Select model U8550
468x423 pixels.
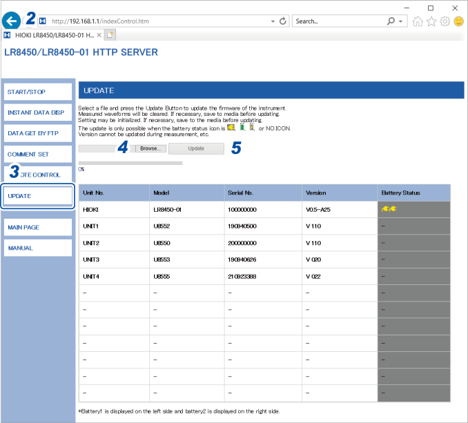click(x=187, y=243)
